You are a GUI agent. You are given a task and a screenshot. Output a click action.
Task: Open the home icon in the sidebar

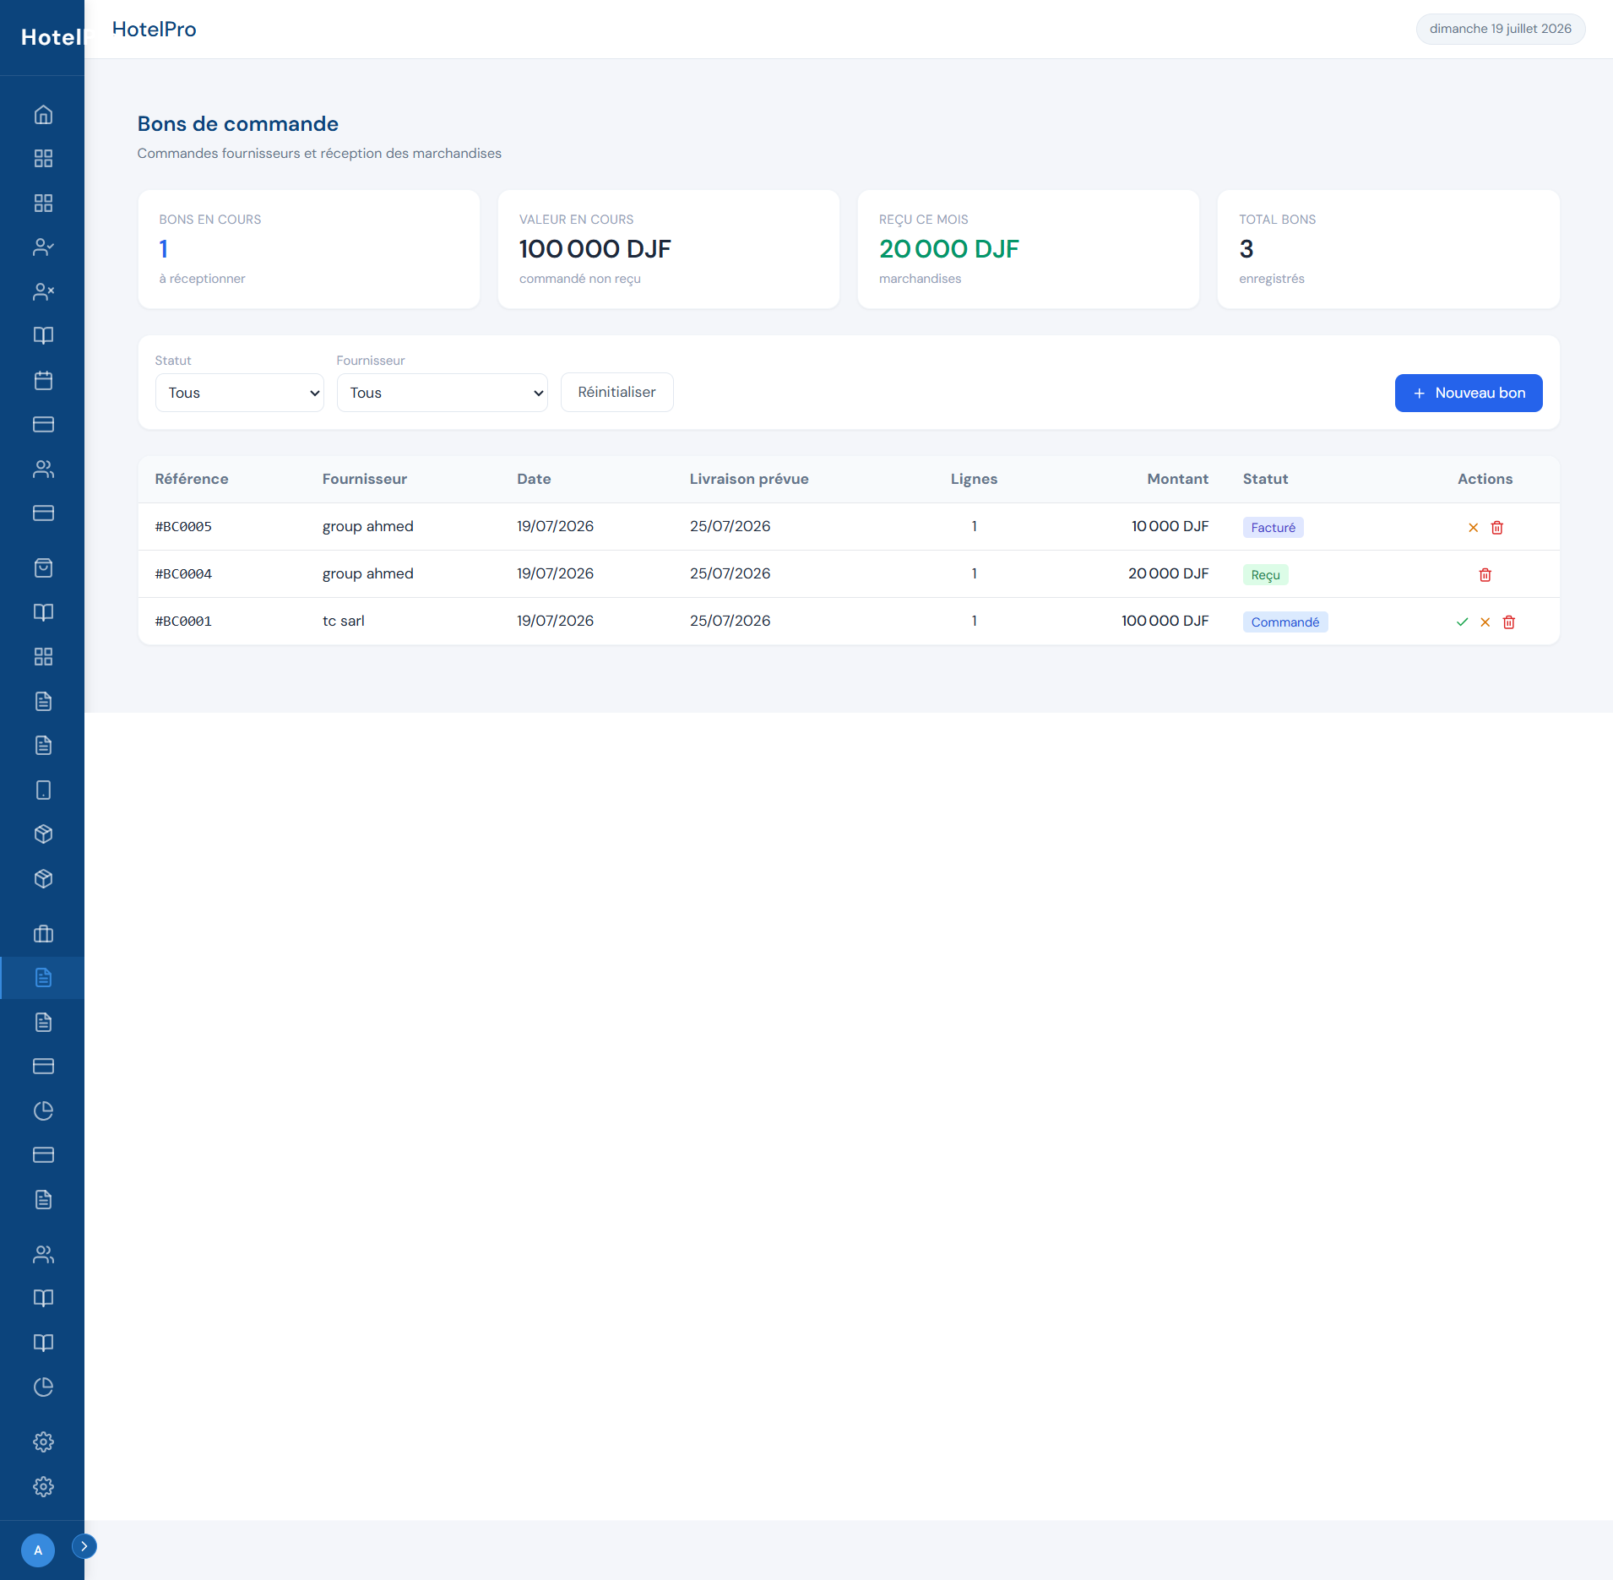43,115
